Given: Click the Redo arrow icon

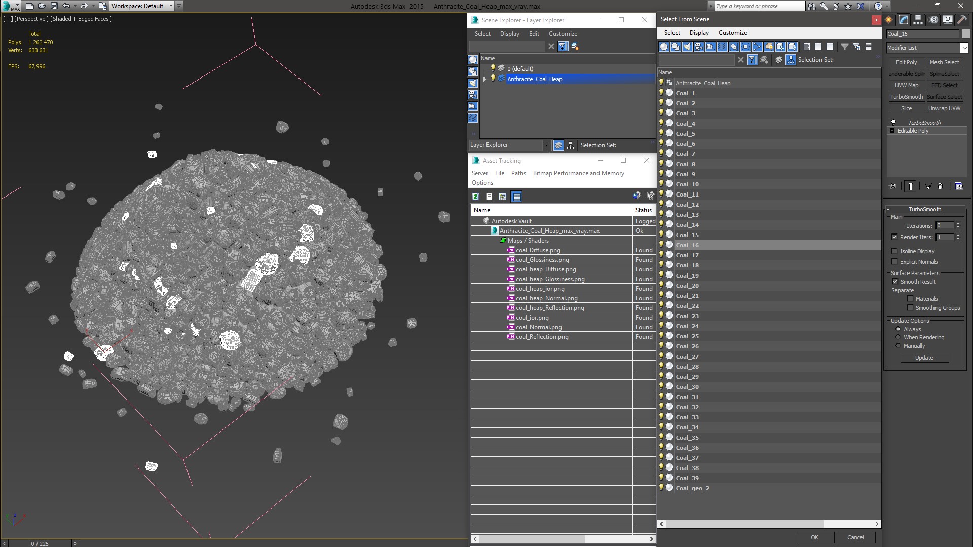Looking at the screenshot, I should [84, 6].
